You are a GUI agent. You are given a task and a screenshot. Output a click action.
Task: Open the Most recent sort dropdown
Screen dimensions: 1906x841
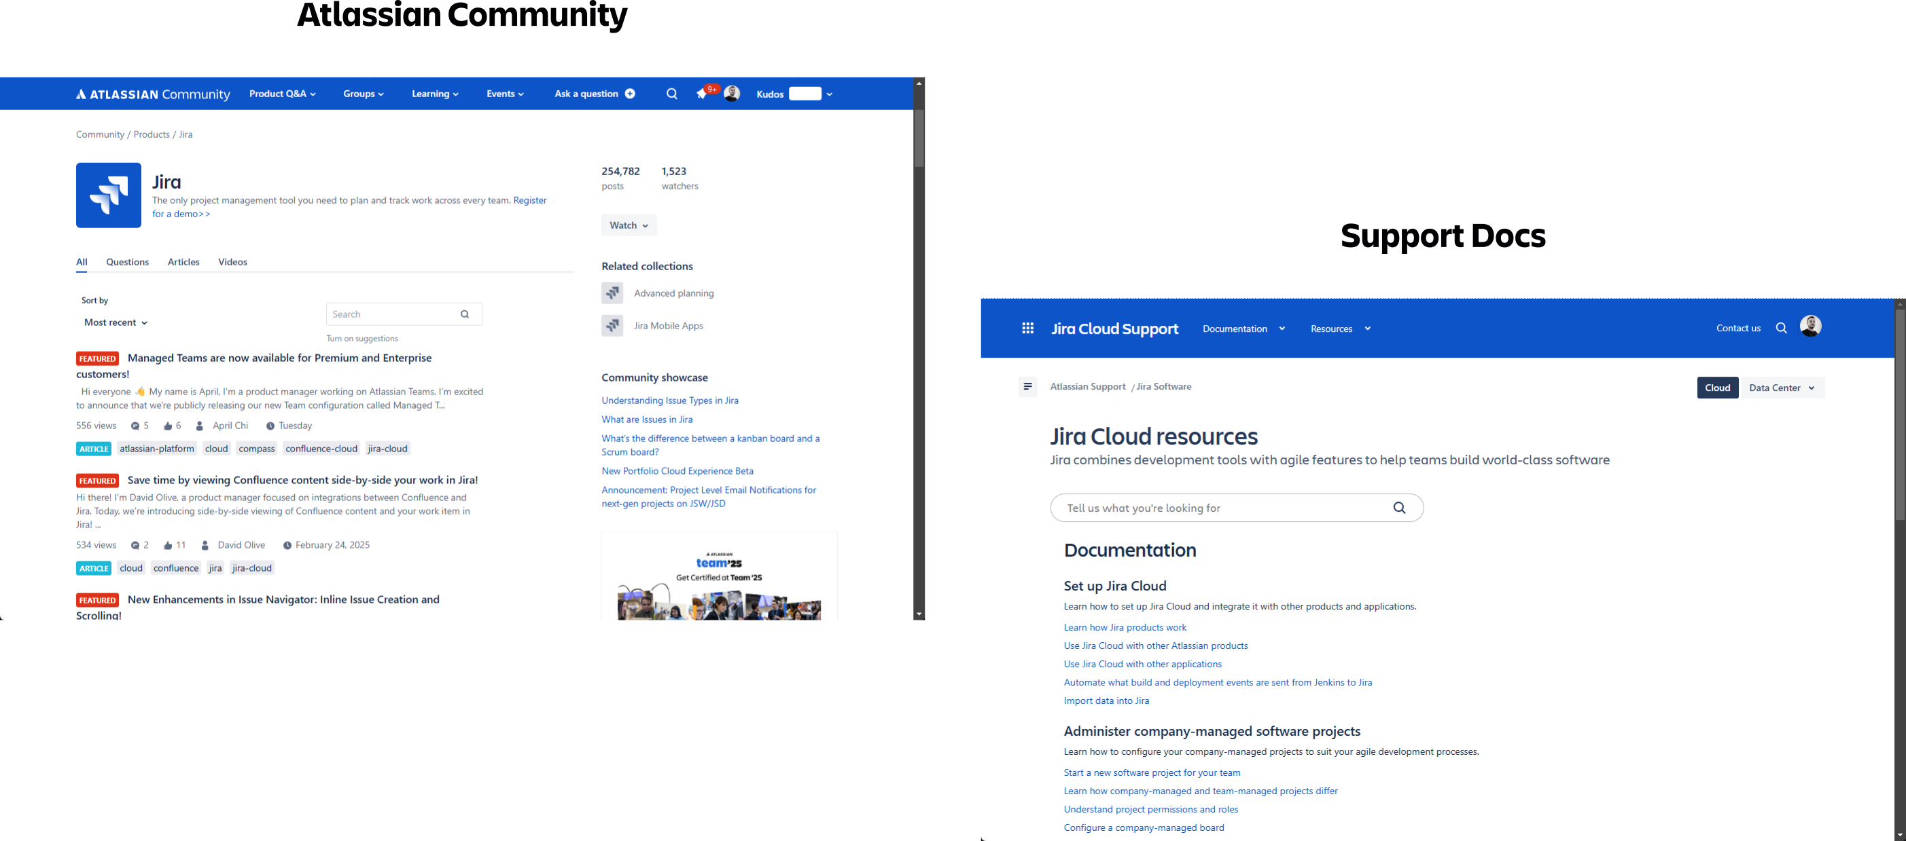tap(116, 323)
